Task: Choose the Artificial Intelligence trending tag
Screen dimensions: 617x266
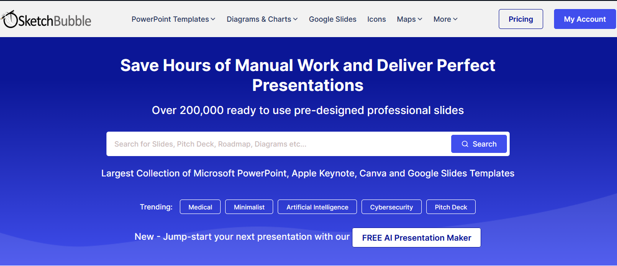Action: click(317, 207)
